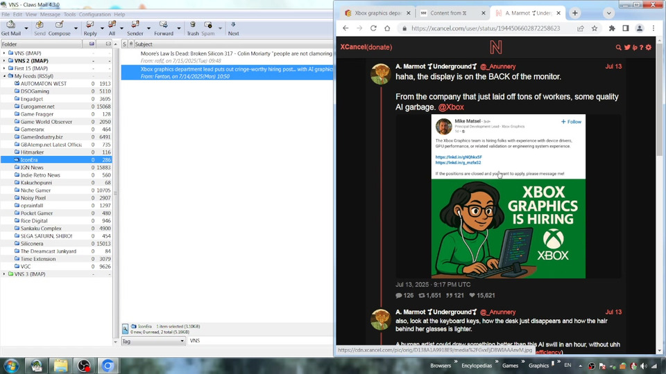
Task: Fetch new messages with Get Mail
Action: pyautogui.click(x=10, y=28)
